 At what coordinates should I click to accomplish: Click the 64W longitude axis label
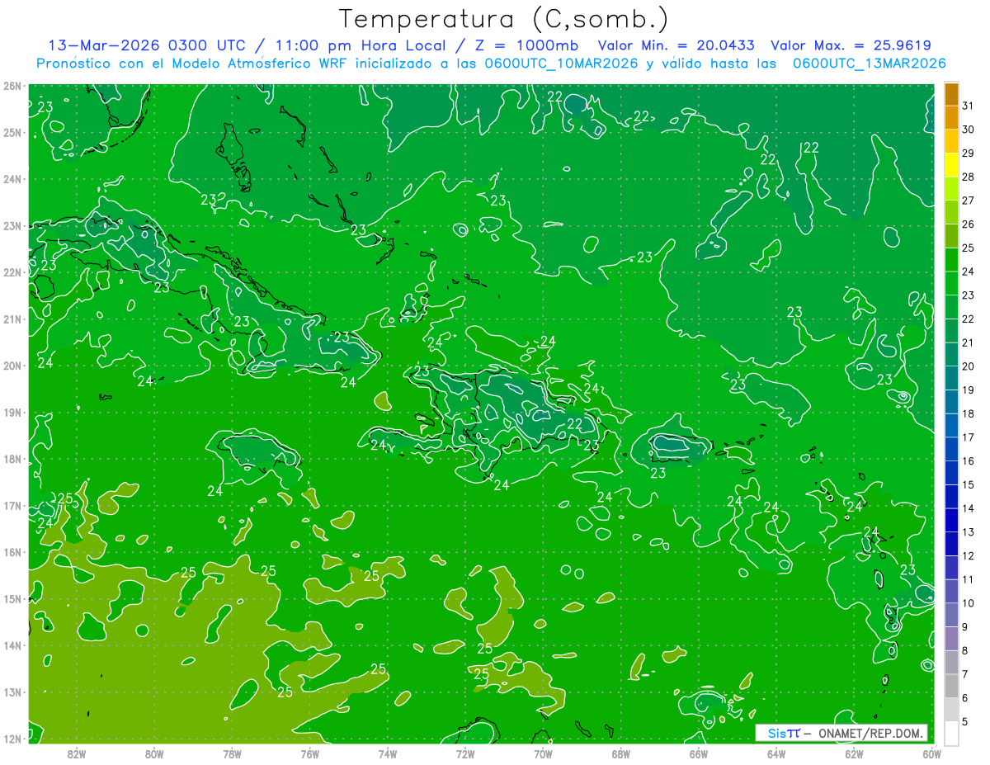(776, 753)
